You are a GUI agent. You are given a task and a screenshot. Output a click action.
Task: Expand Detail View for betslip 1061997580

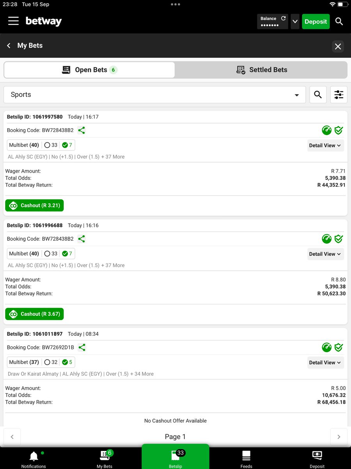click(325, 145)
